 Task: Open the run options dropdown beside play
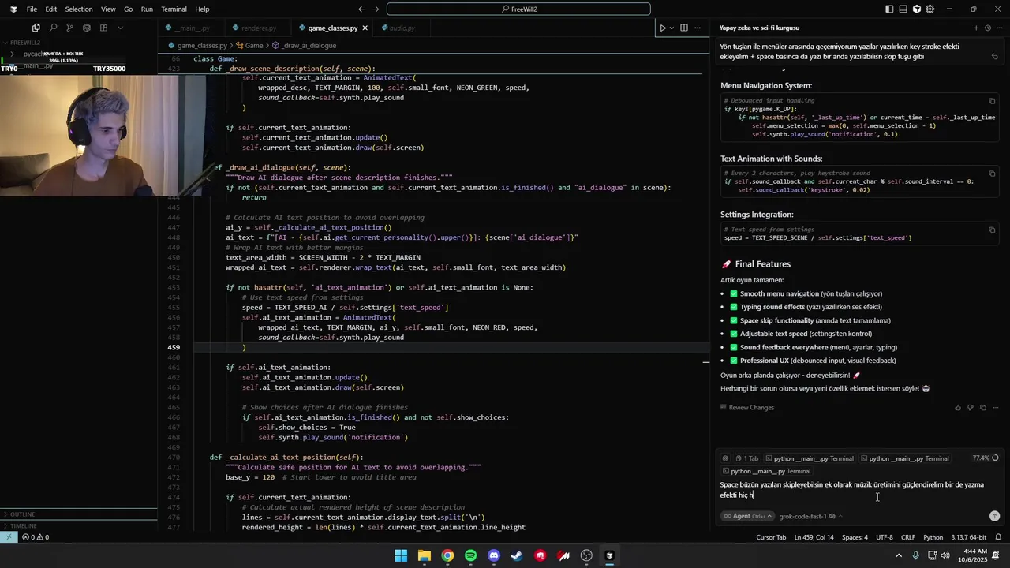671,28
